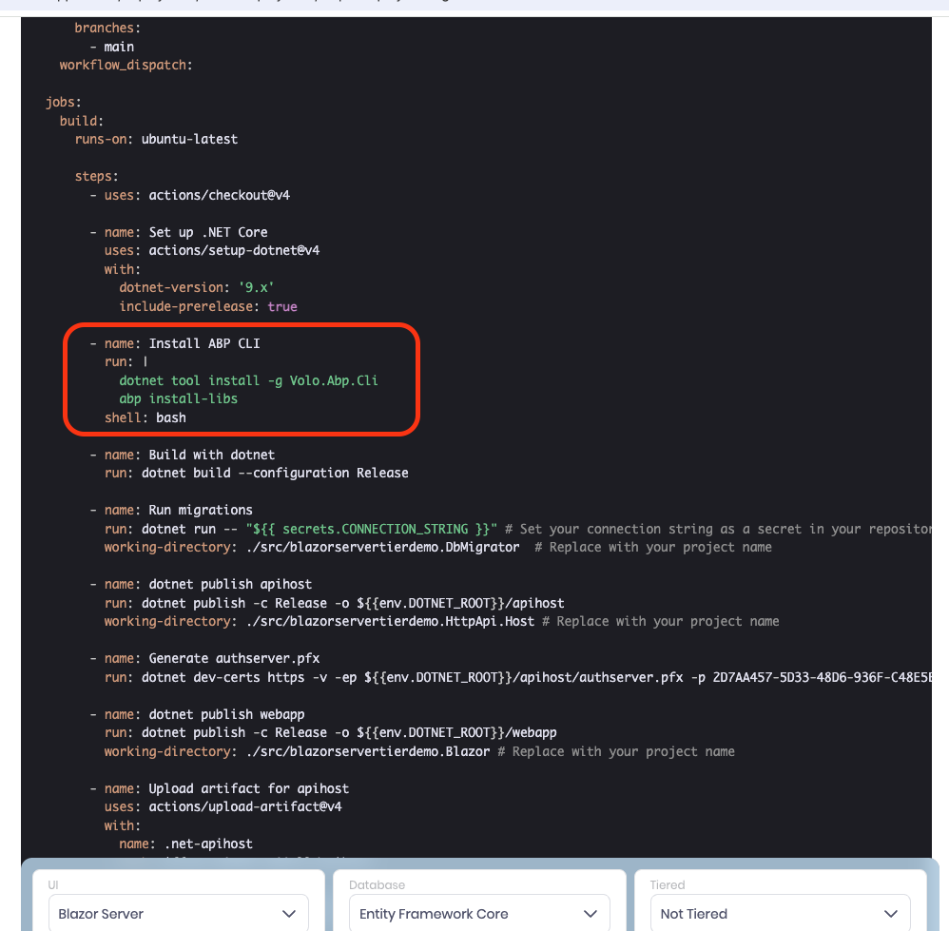
Task: Click the 'abp install-libs' command line
Action: [178, 398]
